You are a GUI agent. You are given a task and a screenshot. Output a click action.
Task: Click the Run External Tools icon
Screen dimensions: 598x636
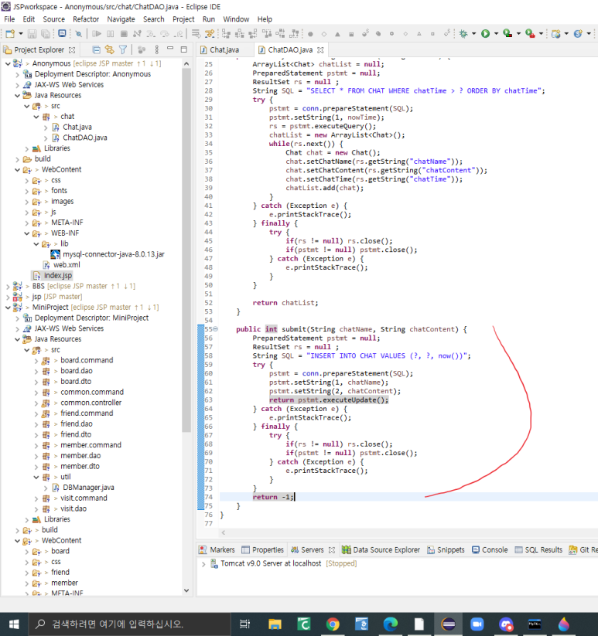coord(530,34)
